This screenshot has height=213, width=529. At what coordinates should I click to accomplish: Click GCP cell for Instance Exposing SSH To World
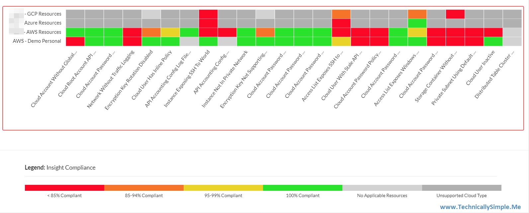tap(208, 14)
